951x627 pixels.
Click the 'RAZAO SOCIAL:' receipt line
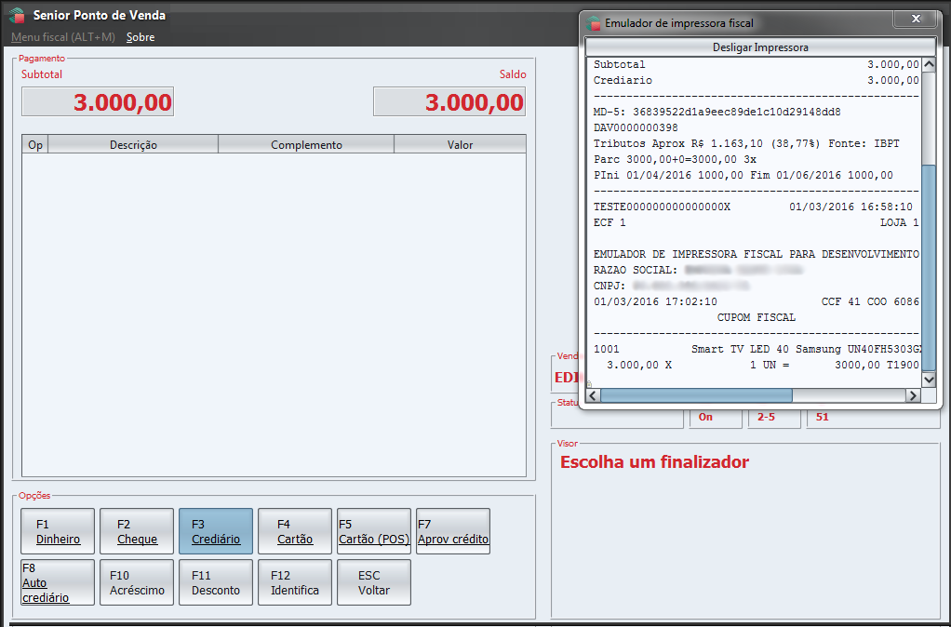click(700, 270)
